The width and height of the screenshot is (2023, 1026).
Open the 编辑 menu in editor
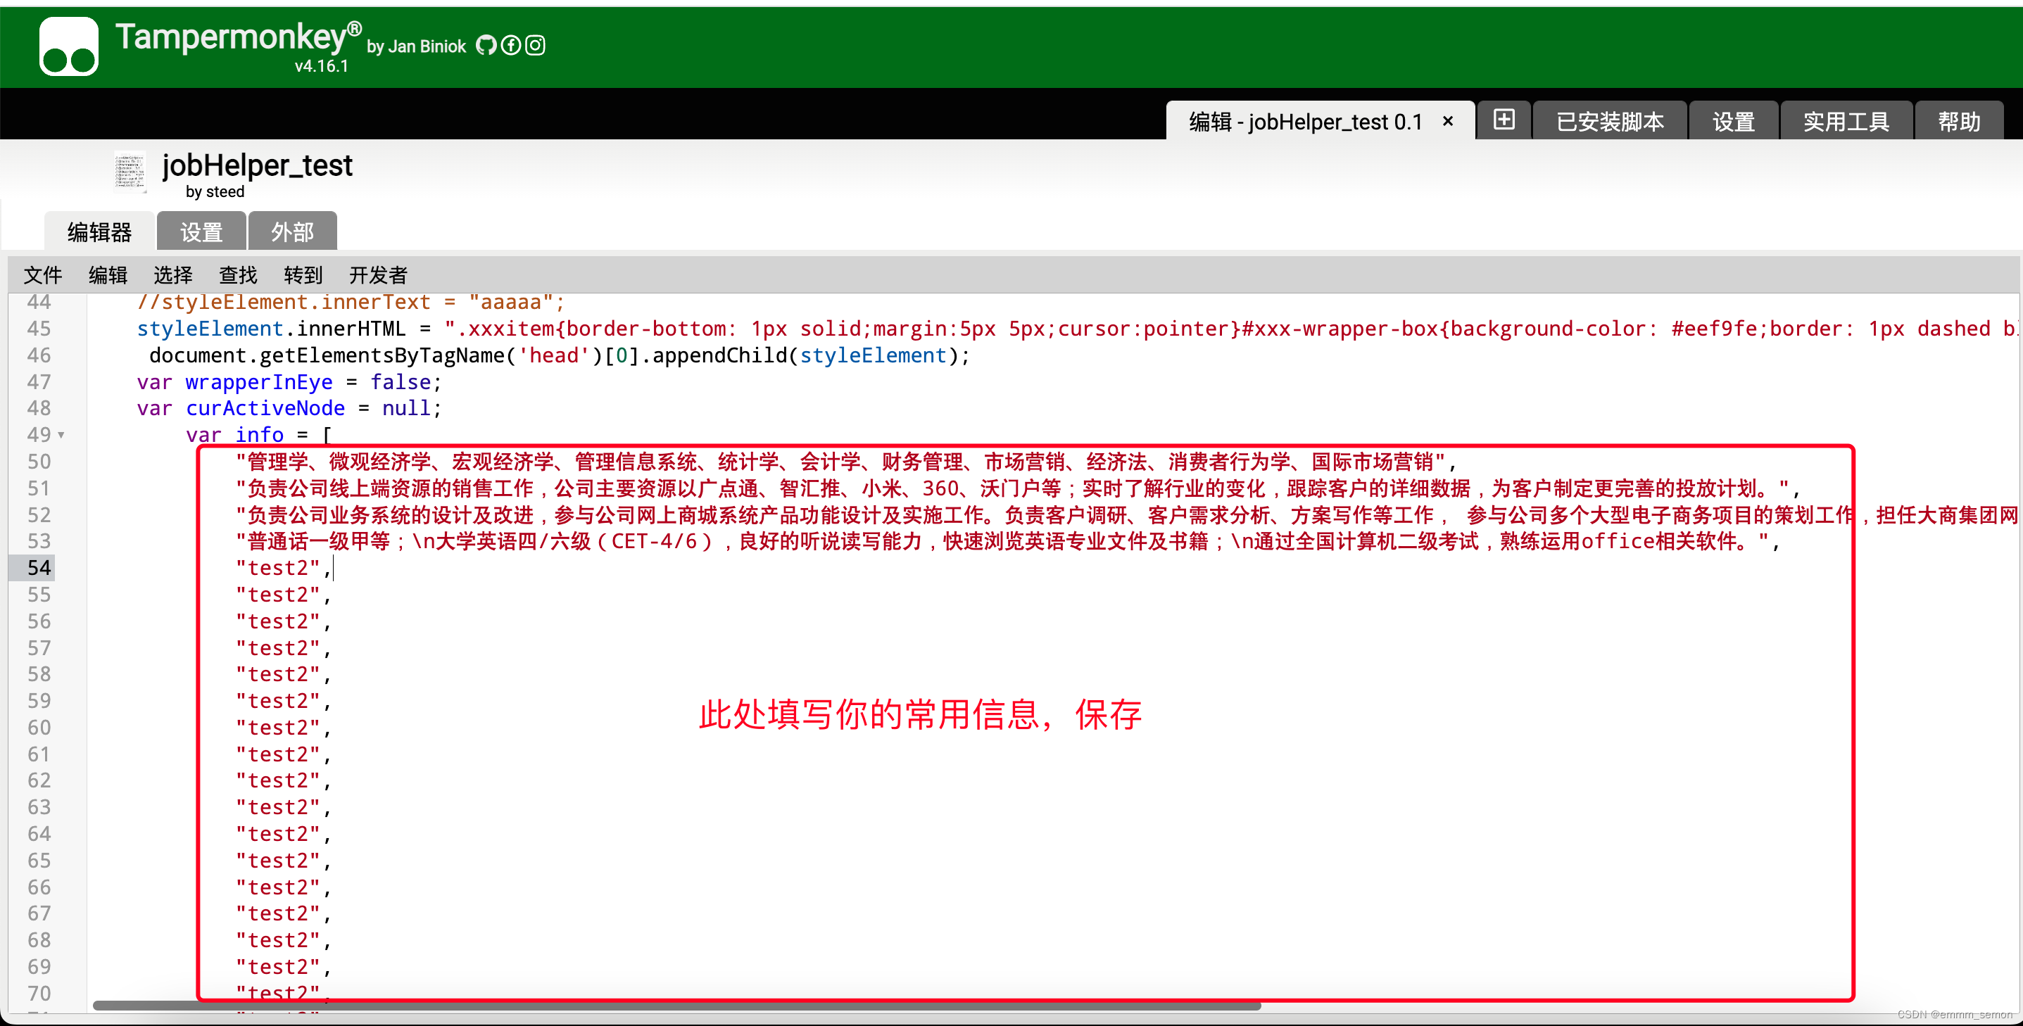tap(108, 274)
